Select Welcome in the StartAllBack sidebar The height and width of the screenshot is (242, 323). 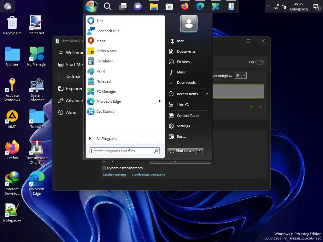click(x=70, y=53)
